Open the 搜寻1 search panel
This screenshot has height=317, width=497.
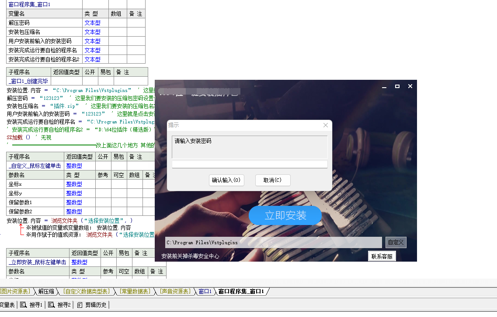pos(32,305)
